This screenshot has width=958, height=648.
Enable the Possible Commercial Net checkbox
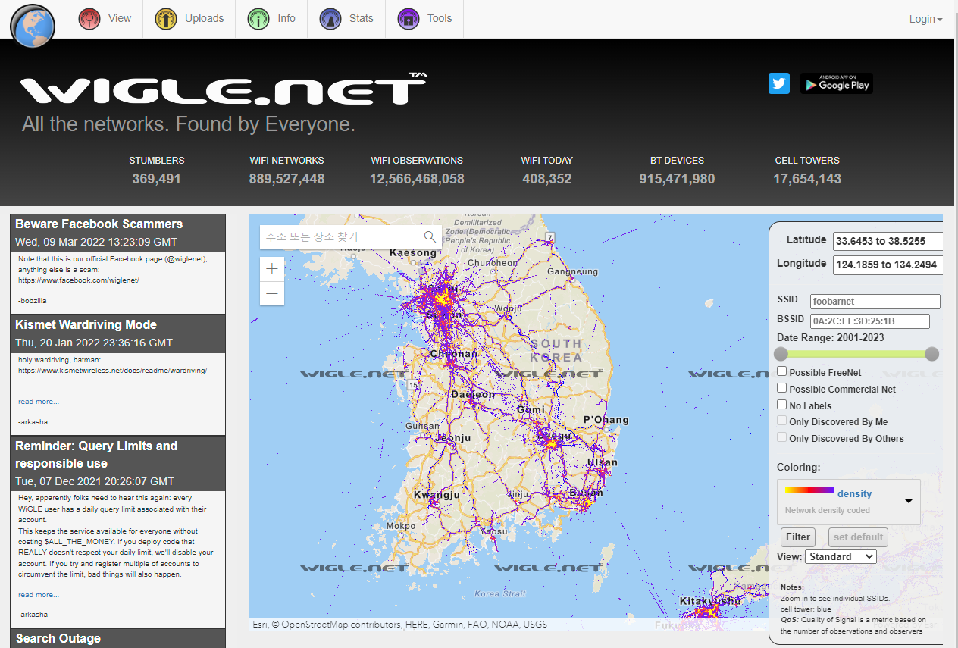[x=782, y=388]
